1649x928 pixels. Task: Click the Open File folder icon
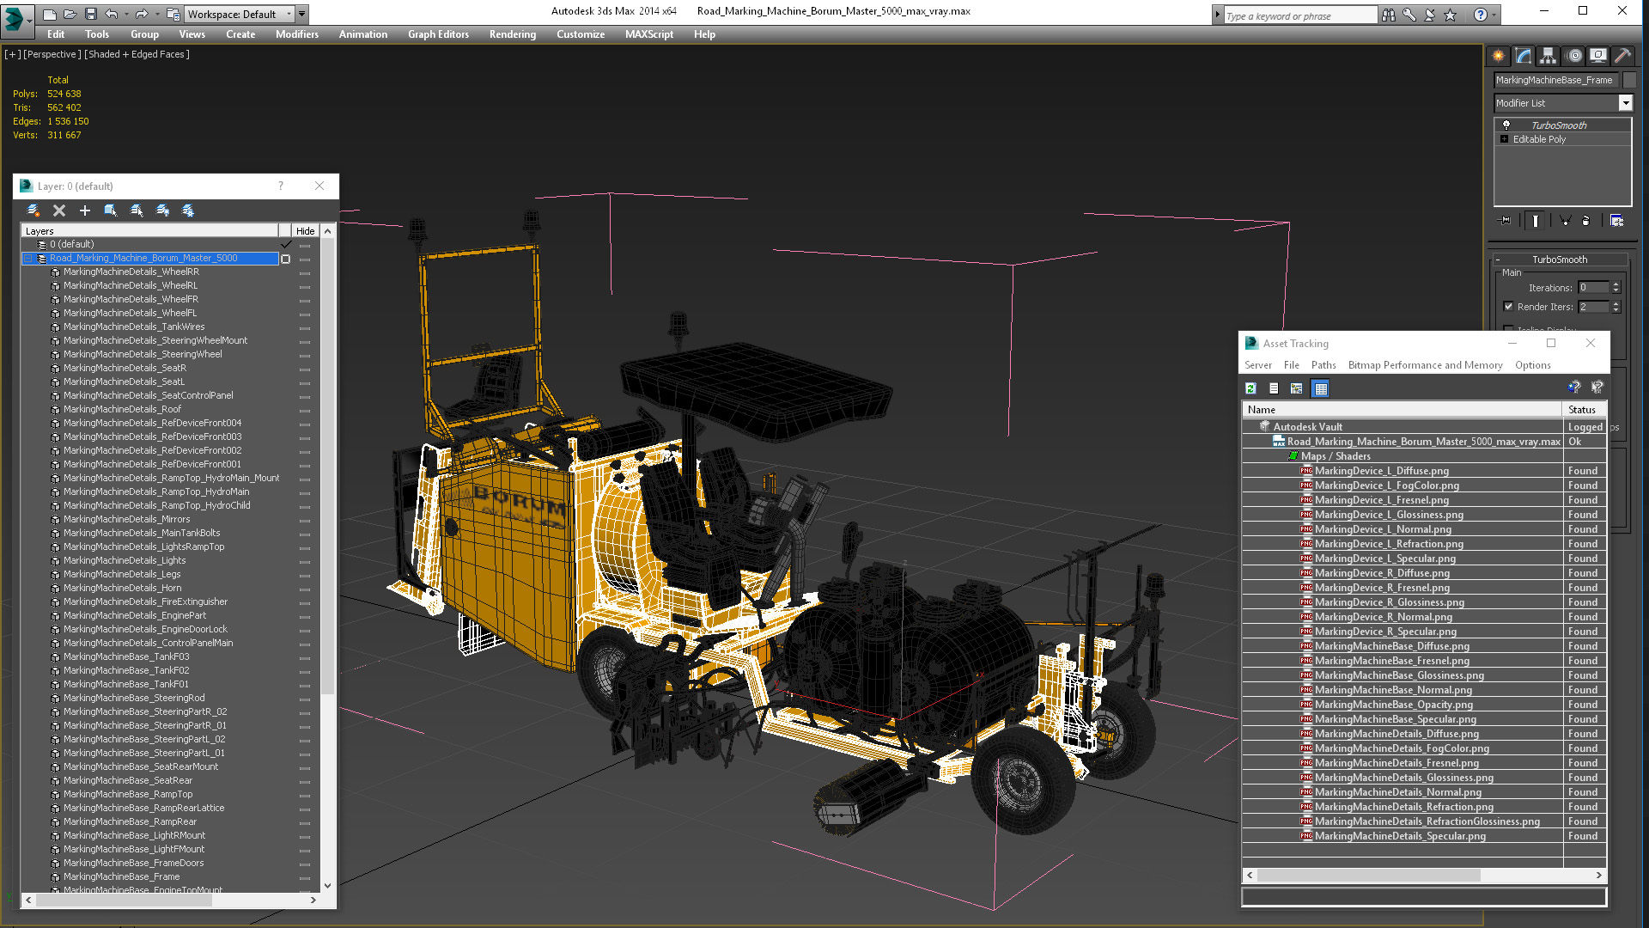70,14
